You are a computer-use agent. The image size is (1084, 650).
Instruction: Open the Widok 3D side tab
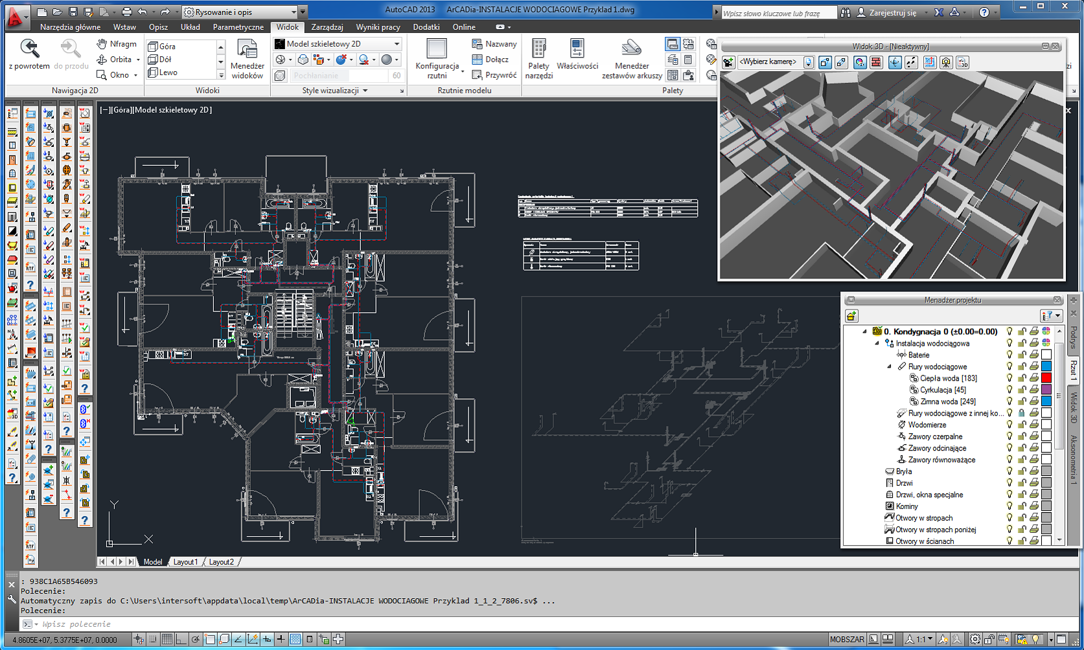click(1074, 408)
